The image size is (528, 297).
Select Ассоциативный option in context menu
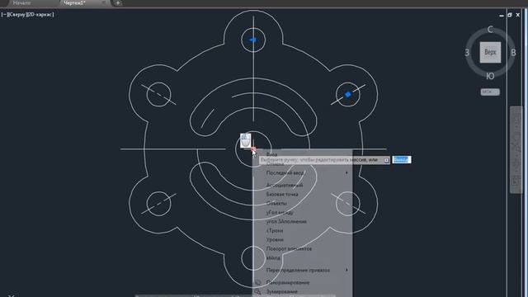point(284,185)
